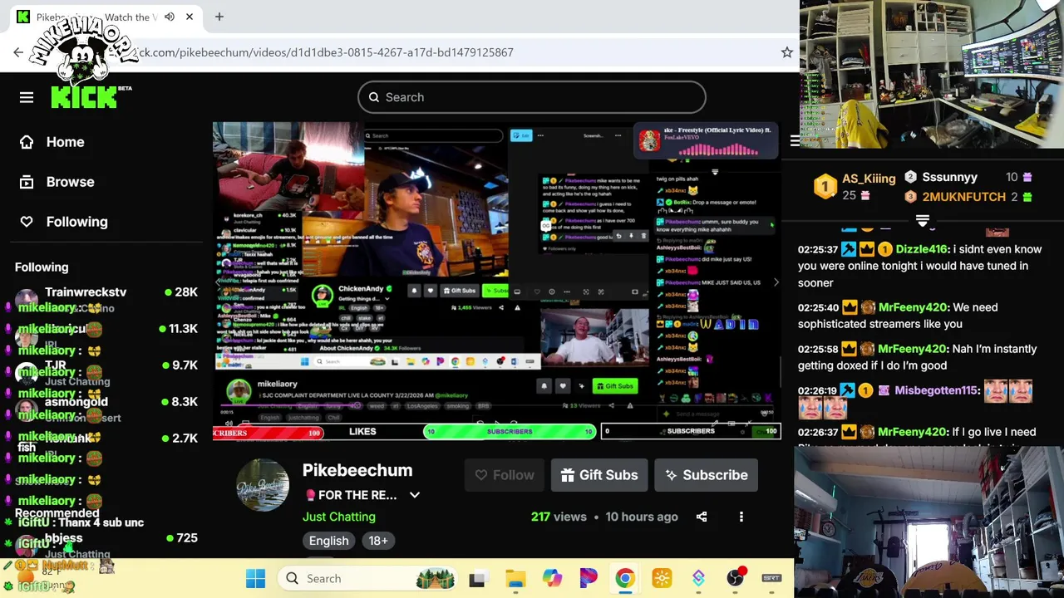This screenshot has height=598, width=1064.
Task: Launch Copilot from the taskbar
Action: pos(552,578)
